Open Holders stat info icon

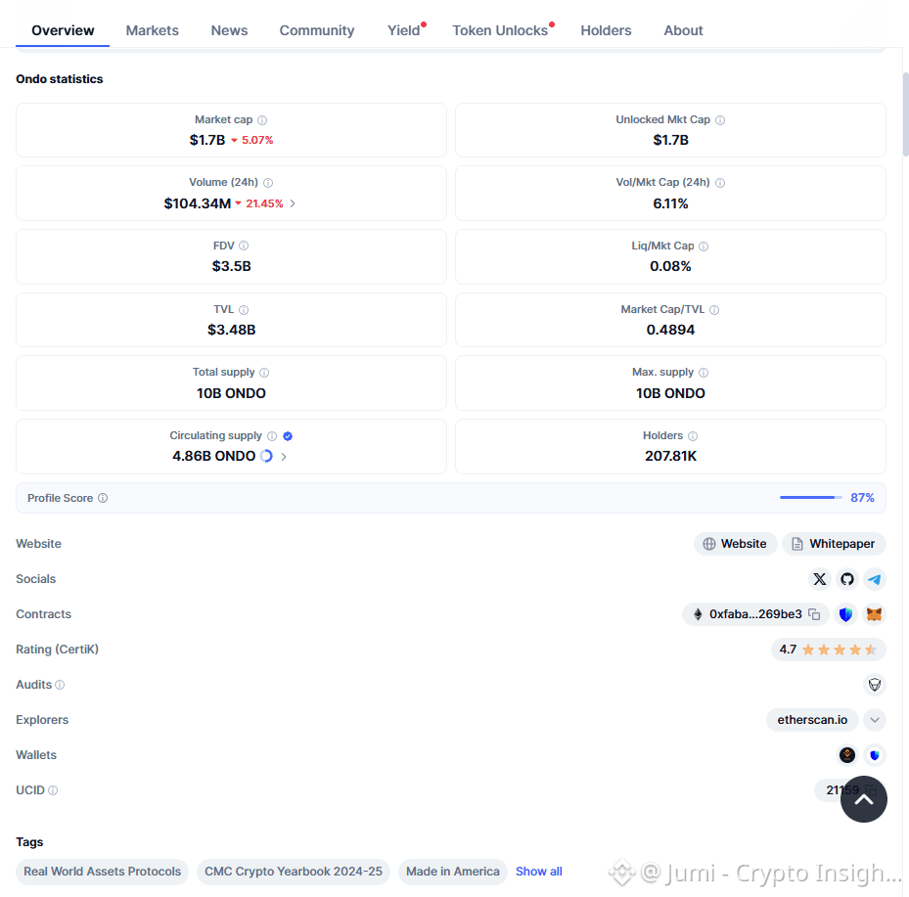(692, 435)
